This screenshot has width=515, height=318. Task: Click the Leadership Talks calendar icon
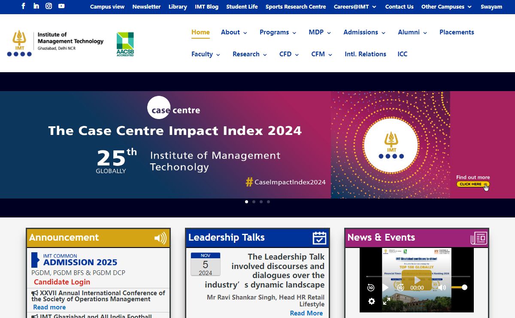pyautogui.click(x=319, y=238)
